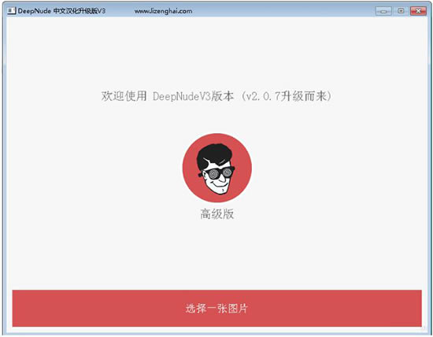The image size is (433, 337).
Task: Click the DeepNudeV3 word in the heading
Action: pyautogui.click(x=182, y=96)
